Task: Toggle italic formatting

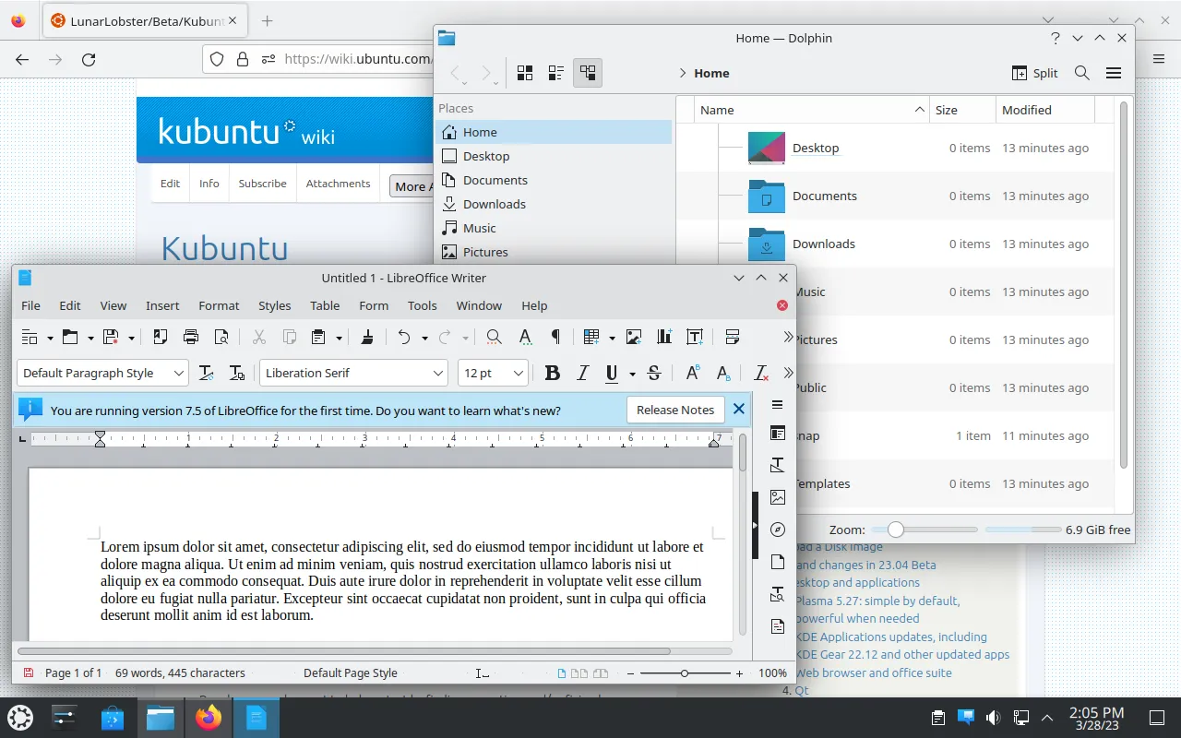Action: coord(582,373)
